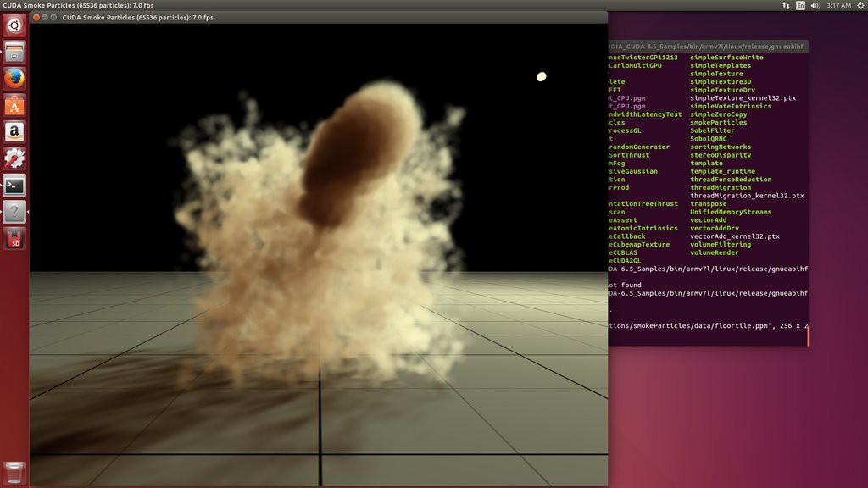This screenshot has height=488, width=868.
Task: Click 'CarloMultiGPU' in terminal left column
Action: pyautogui.click(x=636, y=66)
